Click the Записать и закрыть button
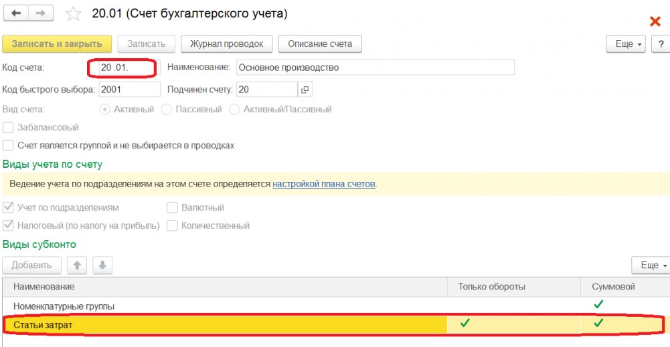The image size is (670, 347). (x=57, y=44)
